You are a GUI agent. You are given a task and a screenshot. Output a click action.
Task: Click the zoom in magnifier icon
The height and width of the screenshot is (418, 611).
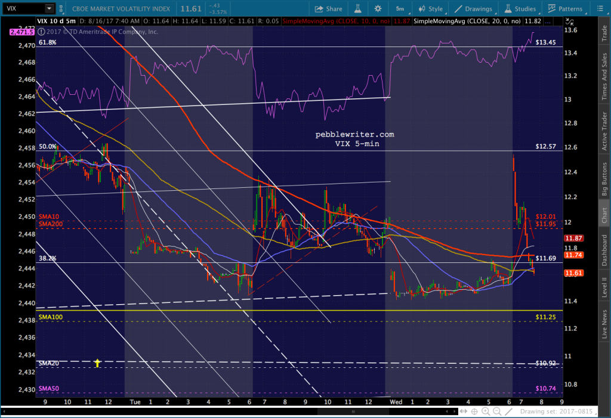coord(486,411)
